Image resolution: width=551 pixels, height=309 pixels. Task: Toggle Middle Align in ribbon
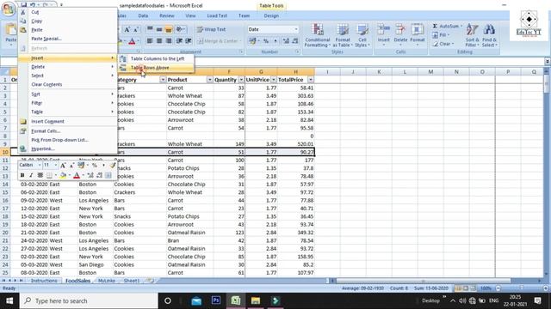coord(159,29)
